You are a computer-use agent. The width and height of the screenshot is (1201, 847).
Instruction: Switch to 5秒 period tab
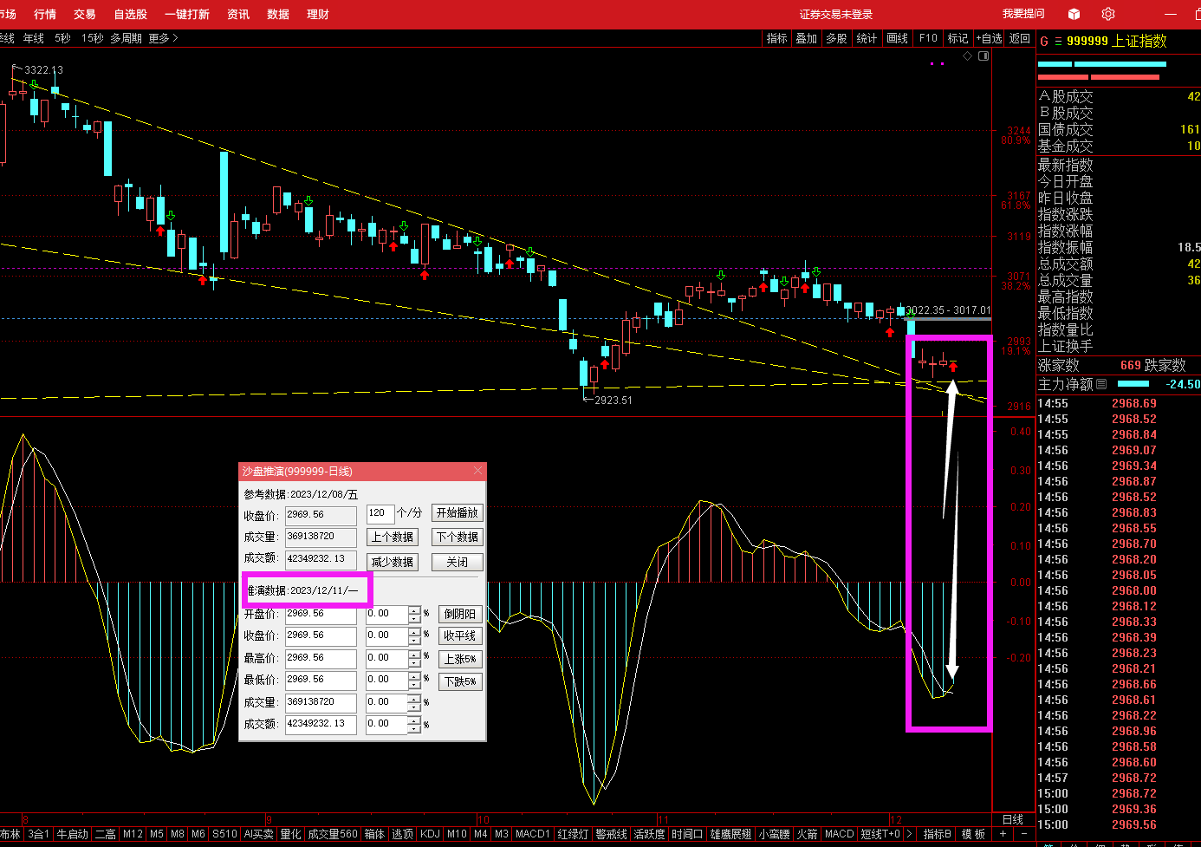(62, 38)
